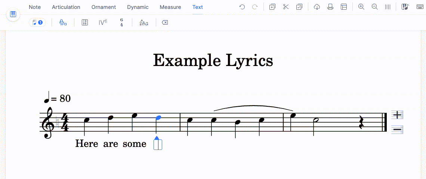Click the treble clef
426x179 pixels.
coord(48,123)
